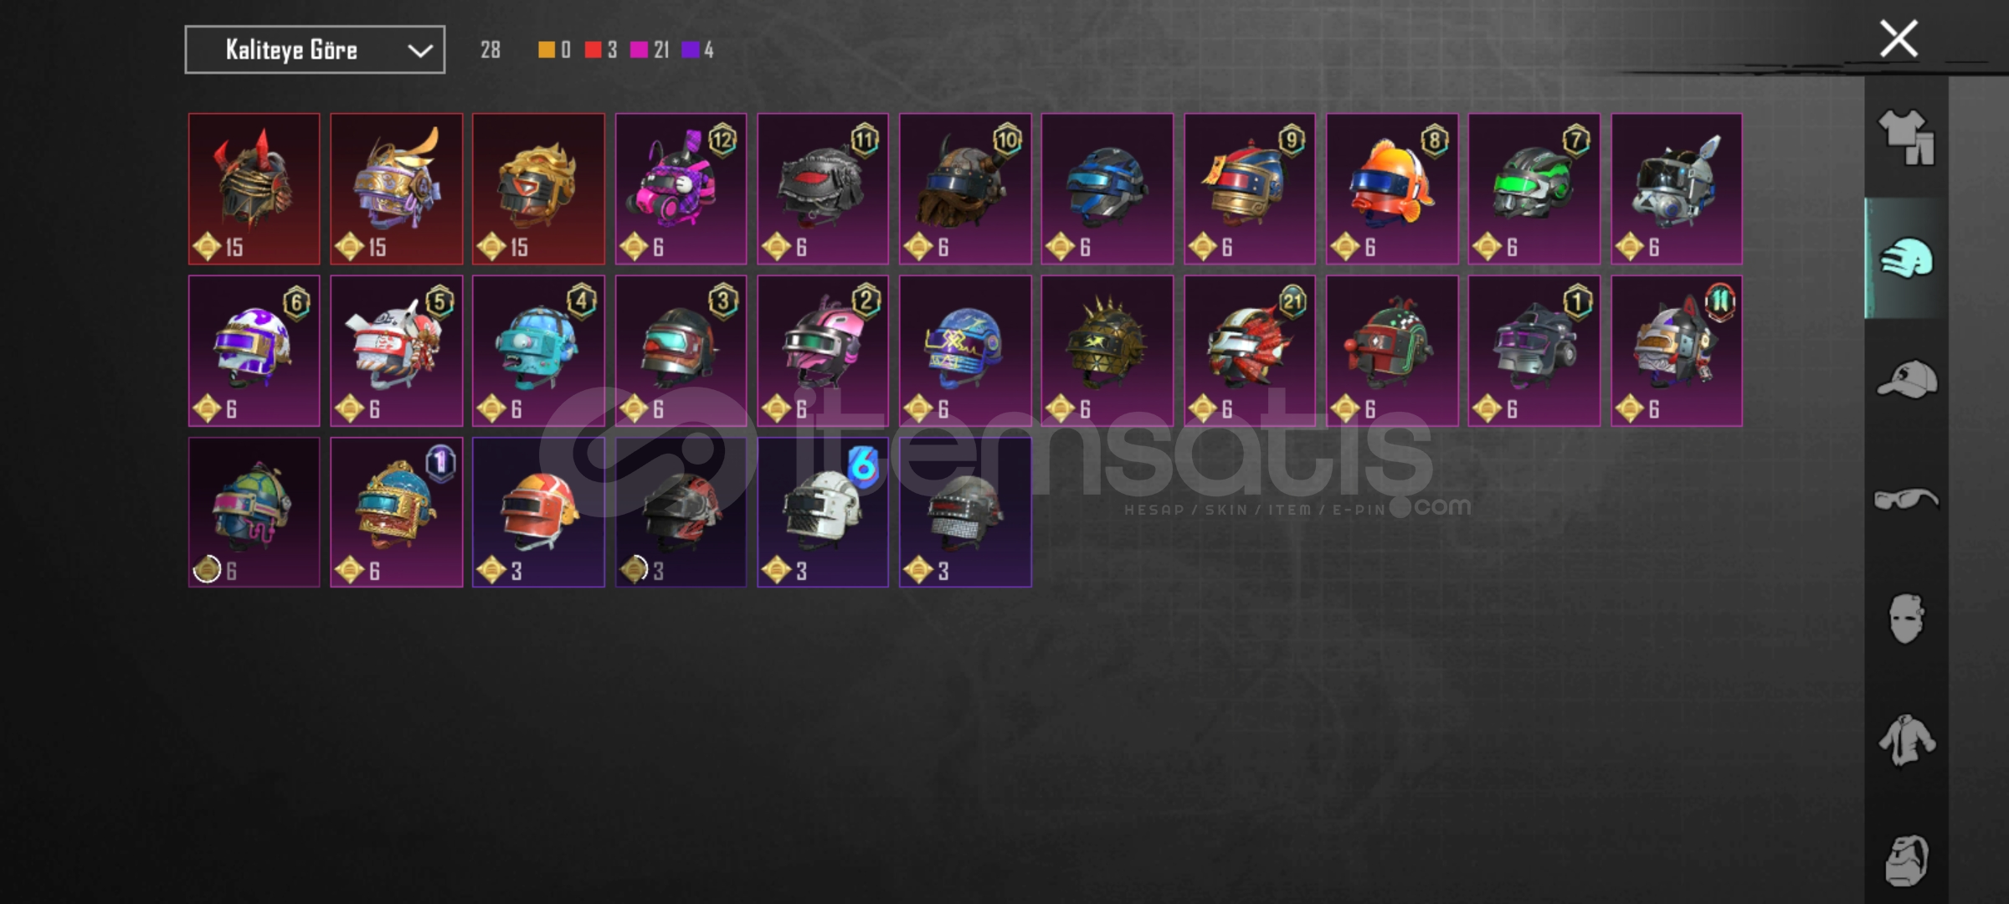This screenshot has height=904, width=2009.
Task: Select the teal monster helmet numbered 4
Action: [x=538, y=351]
